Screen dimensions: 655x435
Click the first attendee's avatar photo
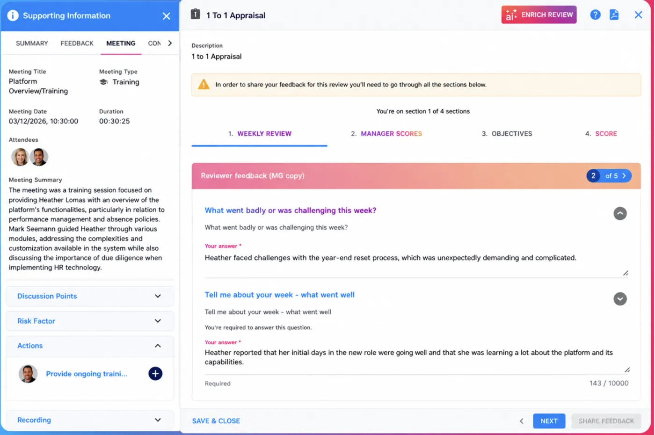20,157
